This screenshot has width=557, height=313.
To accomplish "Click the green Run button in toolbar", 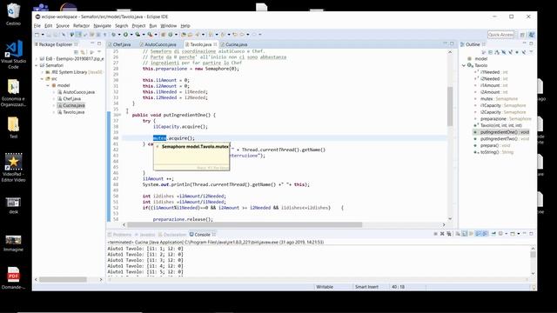I will pos(125,35).
